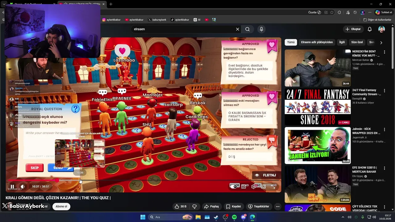Open the player settings gear

point(253,186)
